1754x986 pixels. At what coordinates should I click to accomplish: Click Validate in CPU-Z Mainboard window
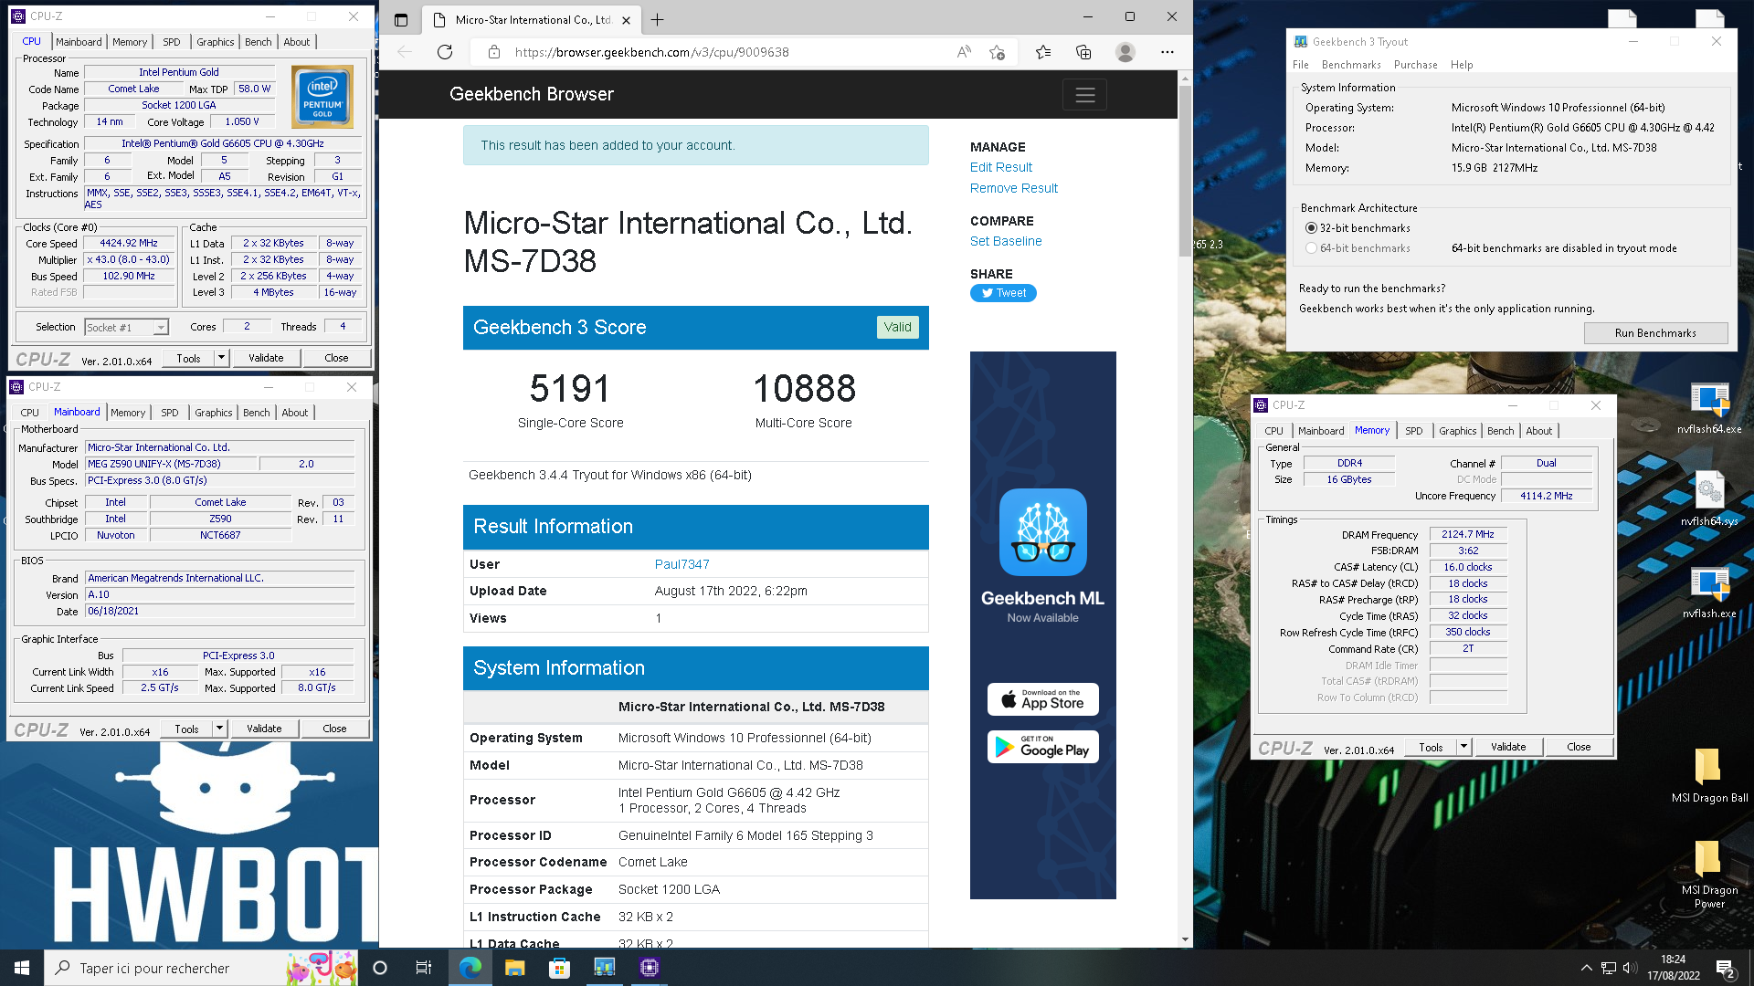coord(264,729)
